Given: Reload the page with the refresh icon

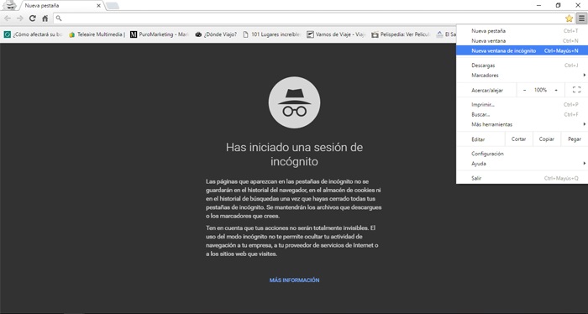Looking at the screenshot, I should pos(33,18).
